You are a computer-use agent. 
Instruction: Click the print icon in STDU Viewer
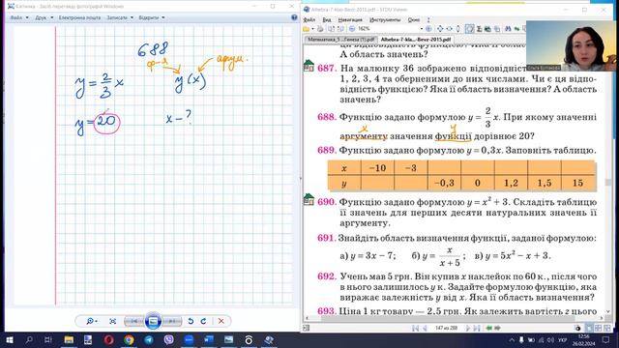(x=320, y=29)
